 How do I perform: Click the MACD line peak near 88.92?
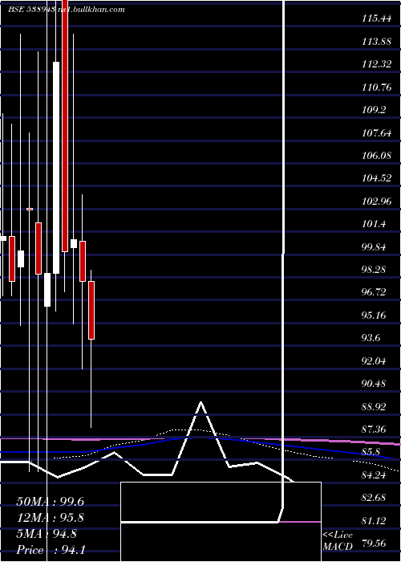pyautogui.click(x=200, y=402)
